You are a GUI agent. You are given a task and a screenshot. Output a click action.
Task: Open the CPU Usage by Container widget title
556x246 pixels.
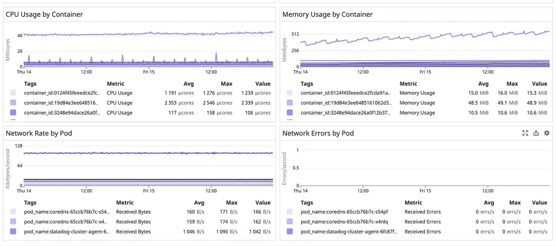tap(44, 14)
